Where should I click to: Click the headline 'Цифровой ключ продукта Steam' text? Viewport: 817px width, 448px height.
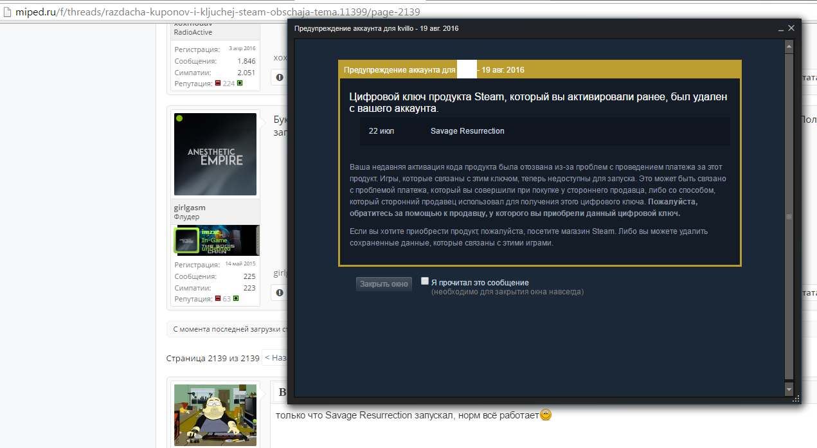point(538,103)
